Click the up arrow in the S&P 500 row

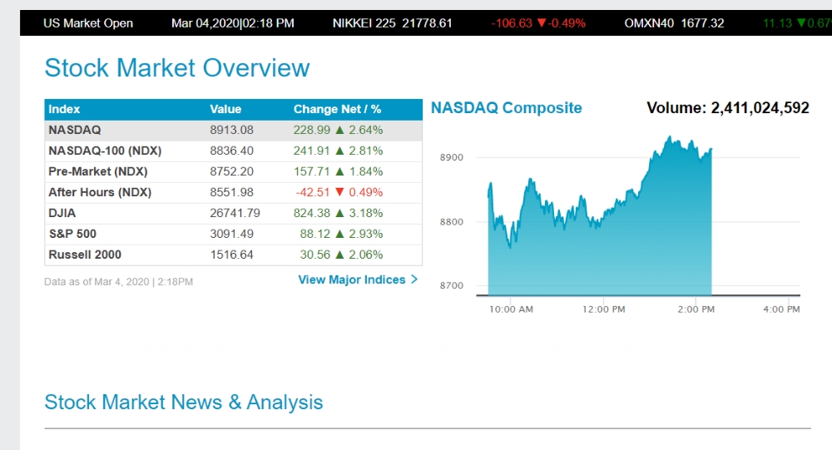click(339, 235)
